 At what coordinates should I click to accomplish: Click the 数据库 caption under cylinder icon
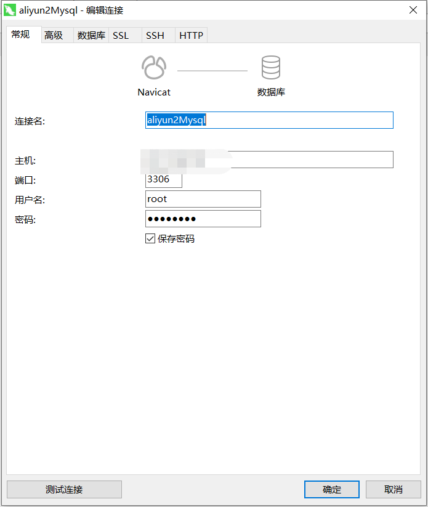(271, 92)
